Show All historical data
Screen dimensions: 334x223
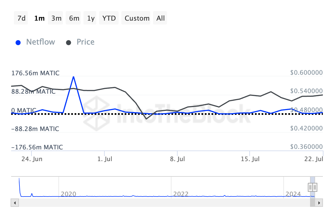click(161, 18)
